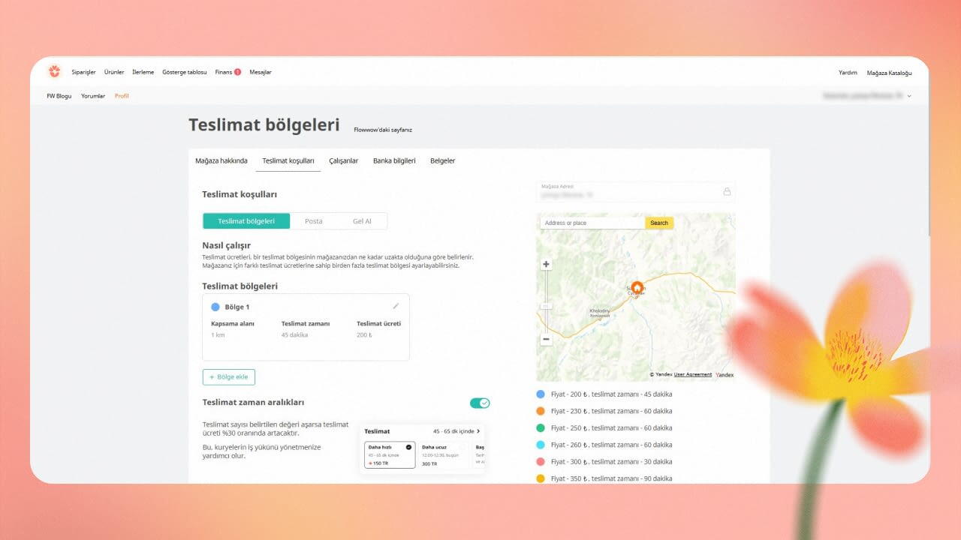
Task: Switch to the Gel Al option
Action: point(362,221)
